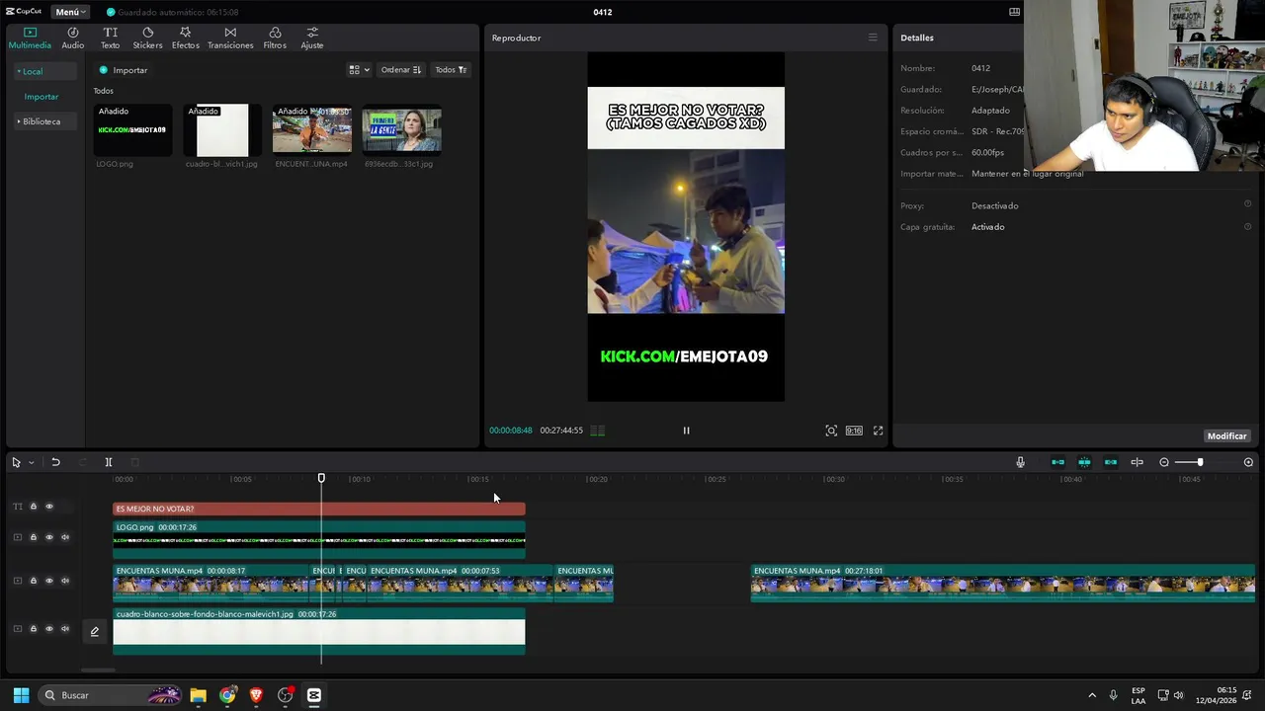Pause the video playback

click(x=686, y=431)
